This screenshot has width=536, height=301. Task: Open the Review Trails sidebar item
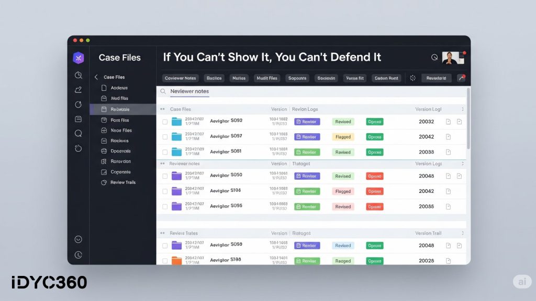point(122,182)
